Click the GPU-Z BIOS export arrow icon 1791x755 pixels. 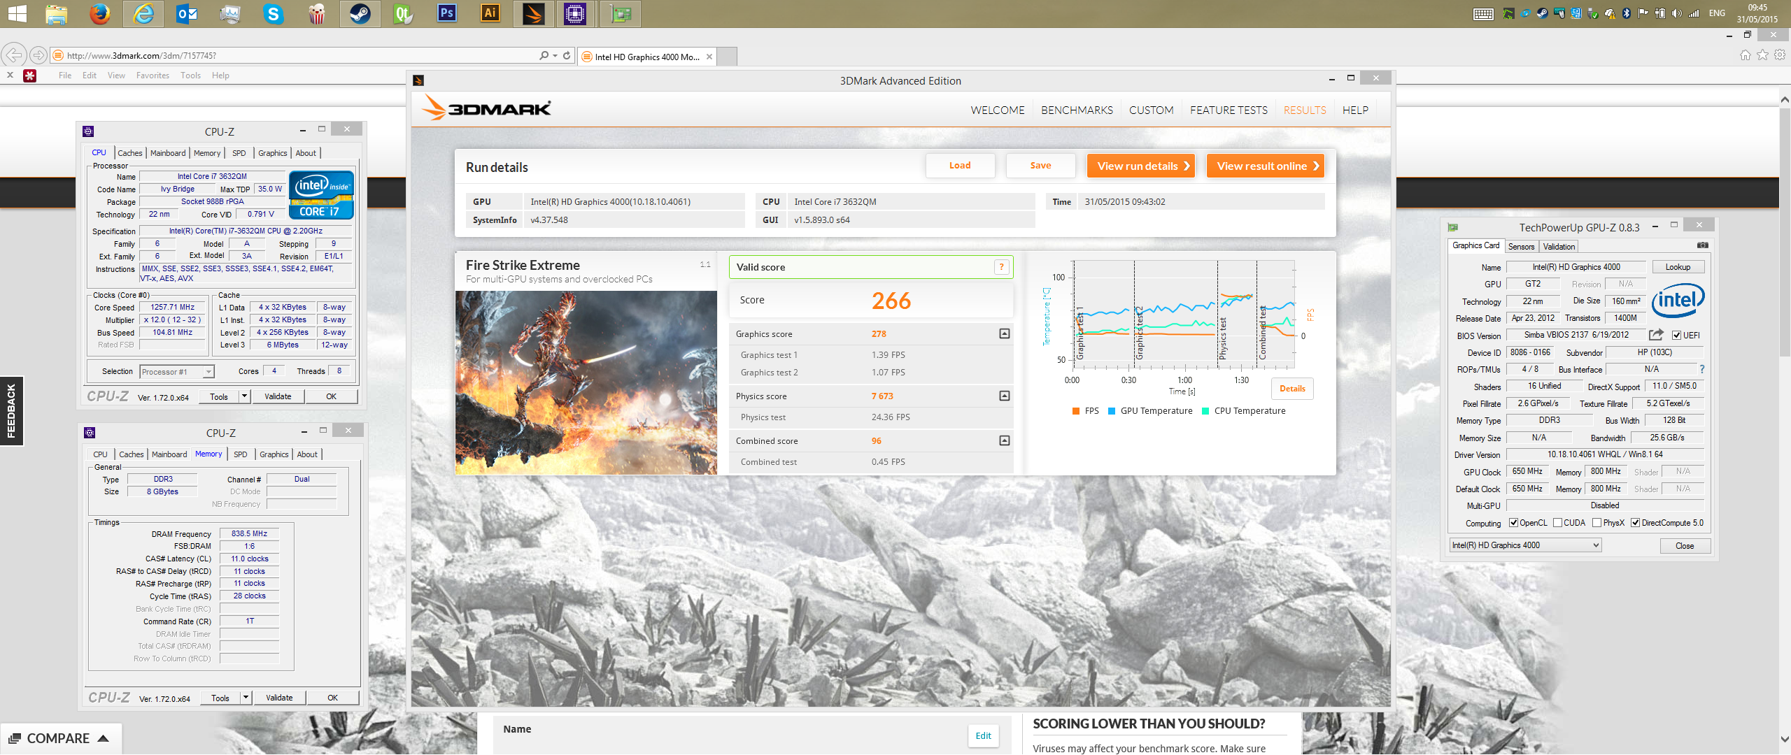[1656, 335]
